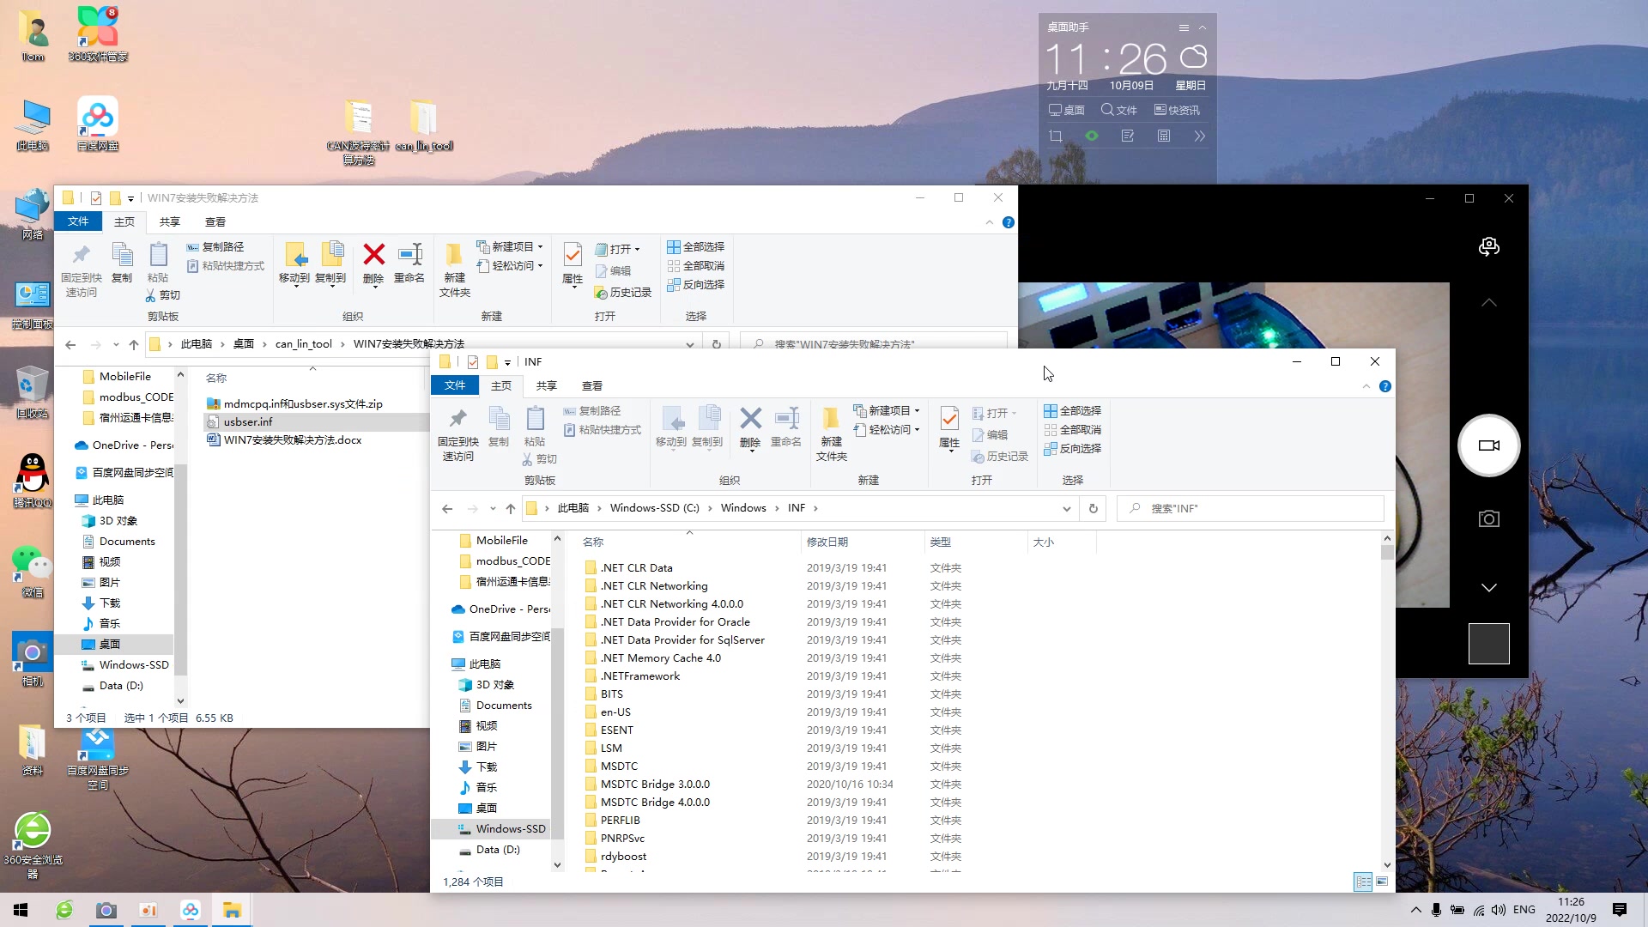Click Invert Selection in INF ribbon
The height and width of the screenshot is (927, 1648).
pos(1073,449)
